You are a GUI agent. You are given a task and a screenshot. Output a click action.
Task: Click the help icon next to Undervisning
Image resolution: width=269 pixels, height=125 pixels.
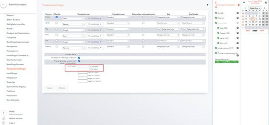point(238,48)
